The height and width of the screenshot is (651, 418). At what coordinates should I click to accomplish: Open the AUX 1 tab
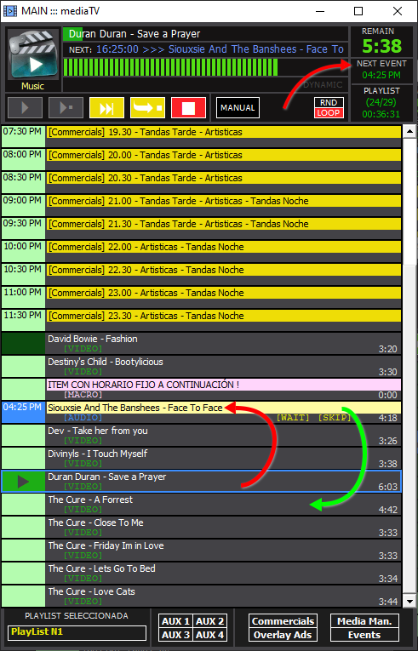(x=175, y=621)
